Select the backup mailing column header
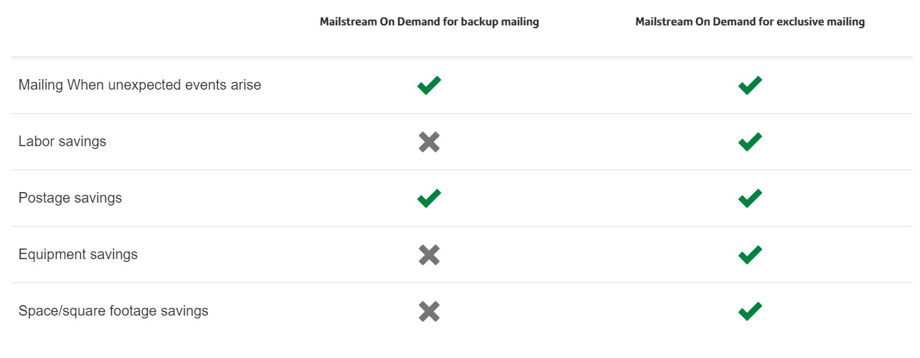This screenshot has height=358, width=920. 429,22
